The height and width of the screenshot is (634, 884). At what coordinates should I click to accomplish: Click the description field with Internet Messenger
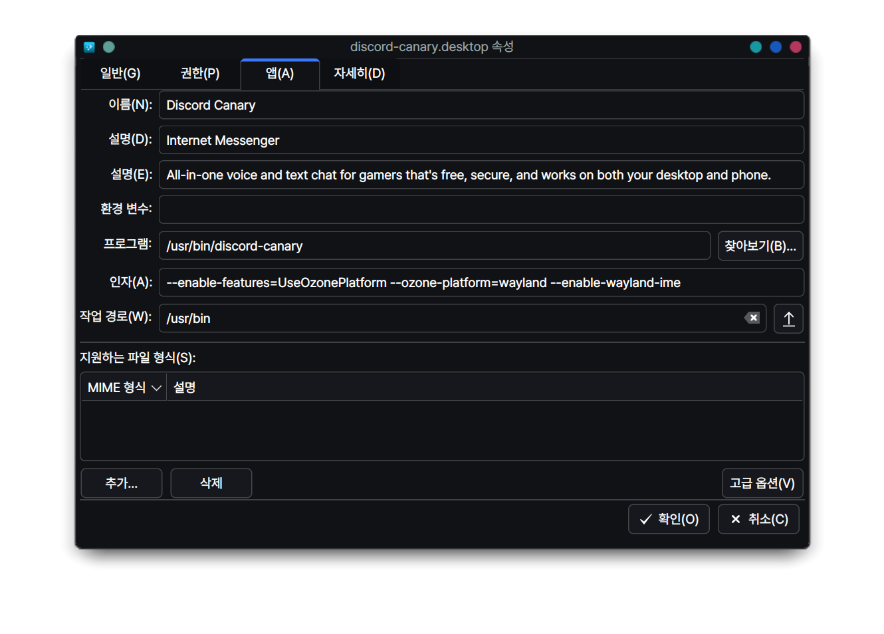[x=481, y=140]
